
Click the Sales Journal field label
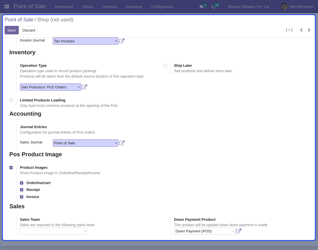click(x=31, y=142)
